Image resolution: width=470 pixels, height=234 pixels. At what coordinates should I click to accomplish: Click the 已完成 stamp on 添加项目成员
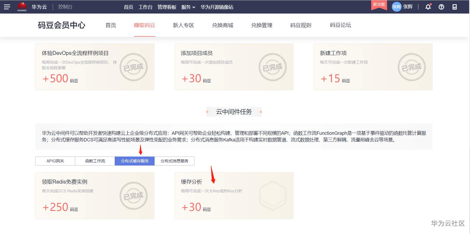click(273, 67)
